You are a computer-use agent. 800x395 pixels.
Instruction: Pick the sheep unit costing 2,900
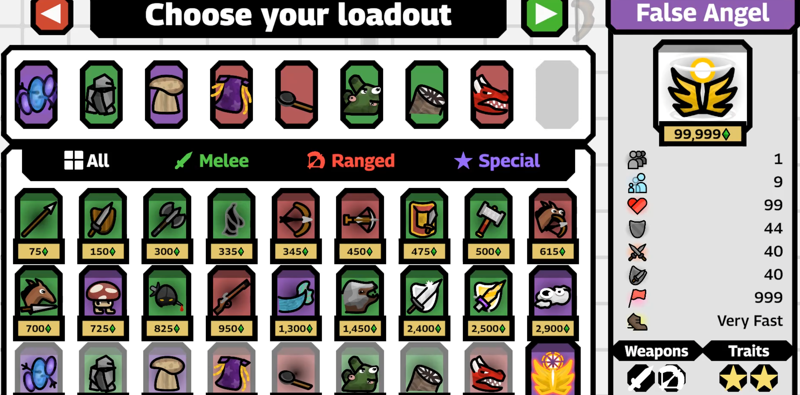[x=553, y=303]
